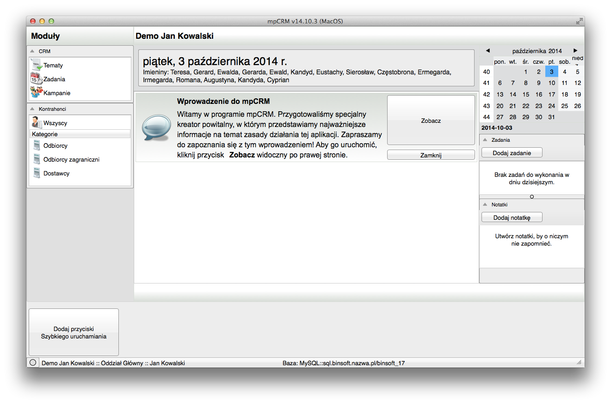The height and width of the screenshot is (404, 611).
Task: Click Dodaj notatkę button
Action: coord(512,217)
